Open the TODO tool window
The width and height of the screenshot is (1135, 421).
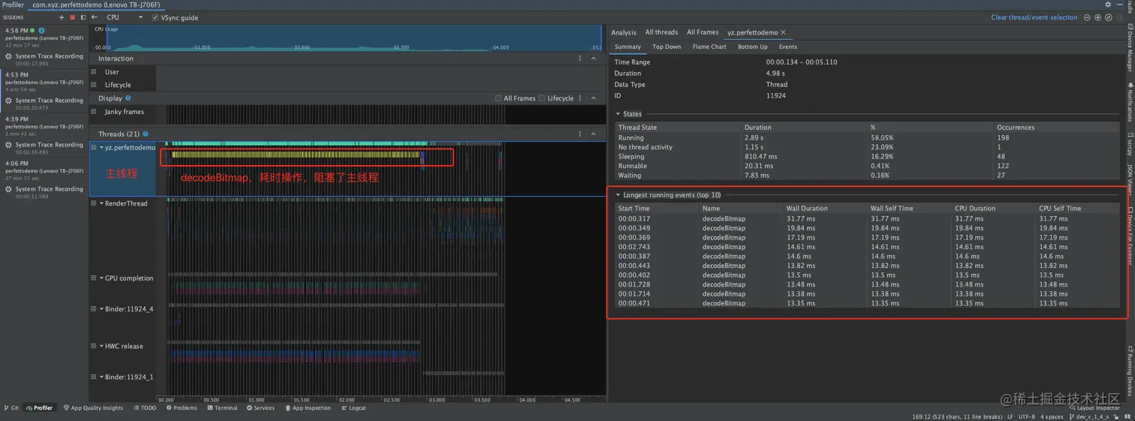pos(145,408)
